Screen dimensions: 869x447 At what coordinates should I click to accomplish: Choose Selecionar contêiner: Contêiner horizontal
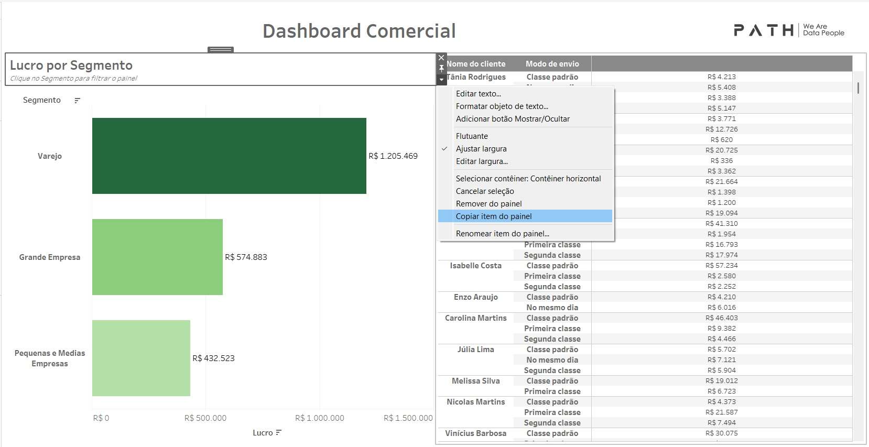(528, 179)
